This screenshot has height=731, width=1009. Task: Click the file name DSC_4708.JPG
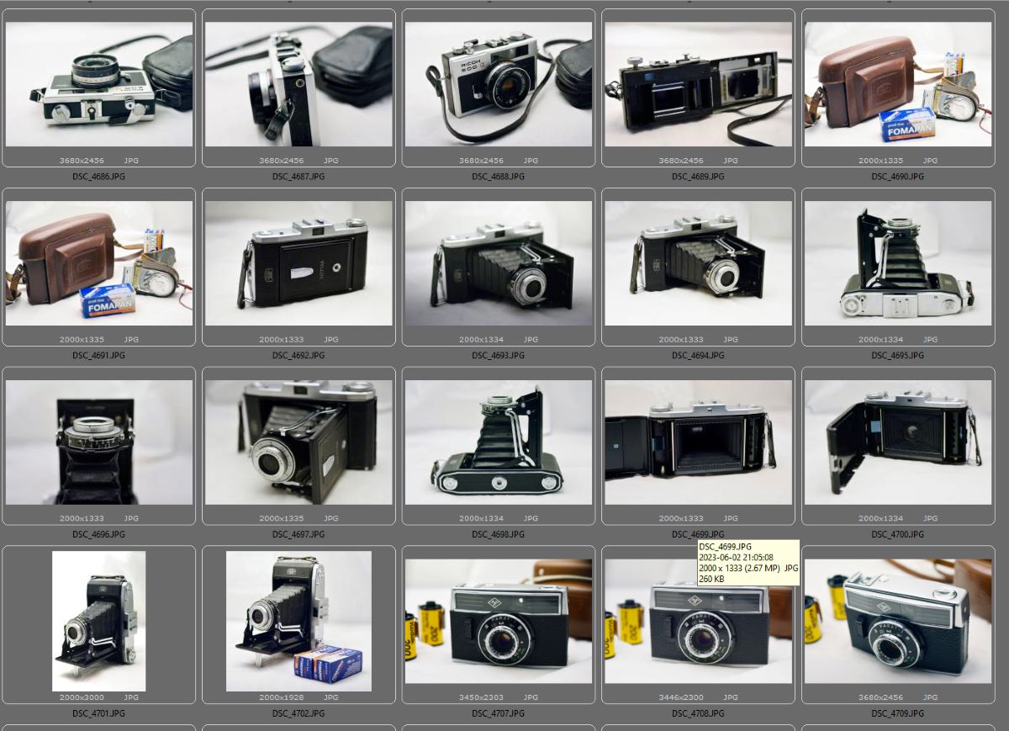pos(698,714)
